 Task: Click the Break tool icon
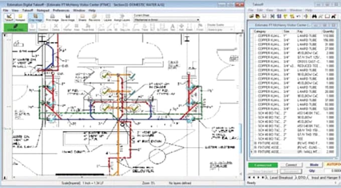point(189,27)
